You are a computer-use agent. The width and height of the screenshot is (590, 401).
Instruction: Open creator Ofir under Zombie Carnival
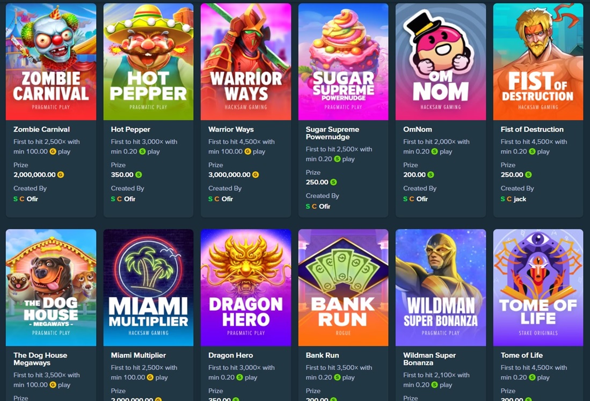pos(32,199)
